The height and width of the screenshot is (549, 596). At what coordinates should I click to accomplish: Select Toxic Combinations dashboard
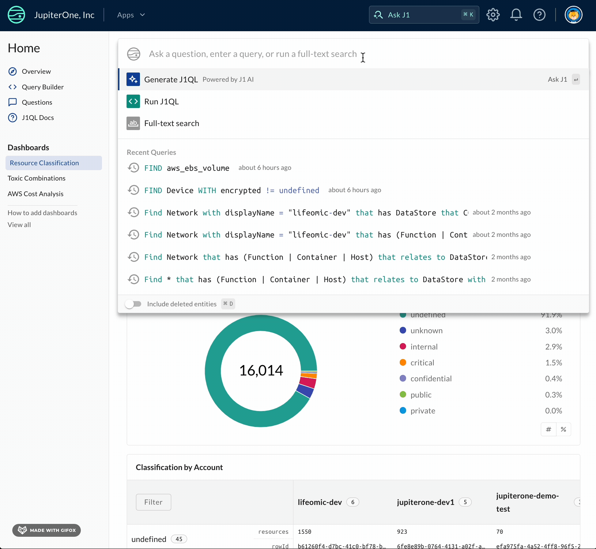click(36, 178)
